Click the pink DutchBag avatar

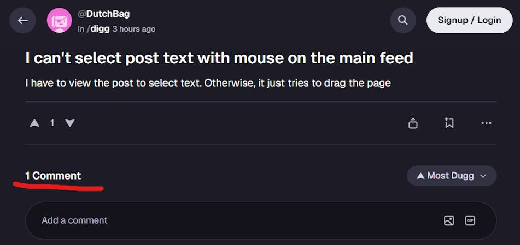(x=59, y=21)
